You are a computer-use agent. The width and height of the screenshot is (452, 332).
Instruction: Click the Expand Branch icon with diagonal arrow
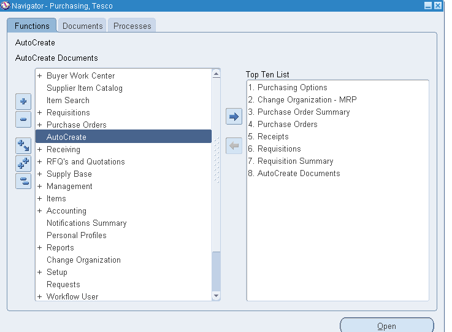[23, 145]
